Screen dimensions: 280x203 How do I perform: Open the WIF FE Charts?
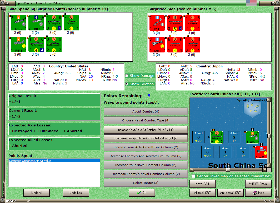258,184
